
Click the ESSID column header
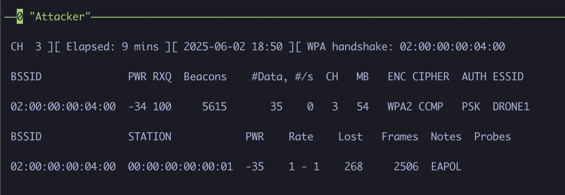pyautogui.click(x=508, y=77)
